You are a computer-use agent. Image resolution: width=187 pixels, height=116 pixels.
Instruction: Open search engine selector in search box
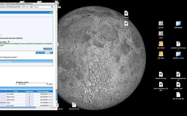32,7
